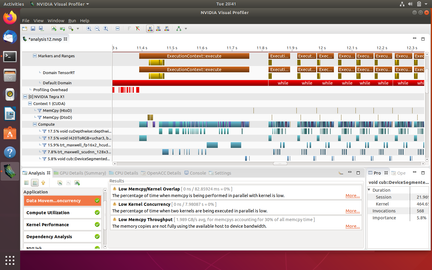Viewport: 432px width, 270px height.
Task: Click analysis list scroll down arrow
Action: [105, 246]
